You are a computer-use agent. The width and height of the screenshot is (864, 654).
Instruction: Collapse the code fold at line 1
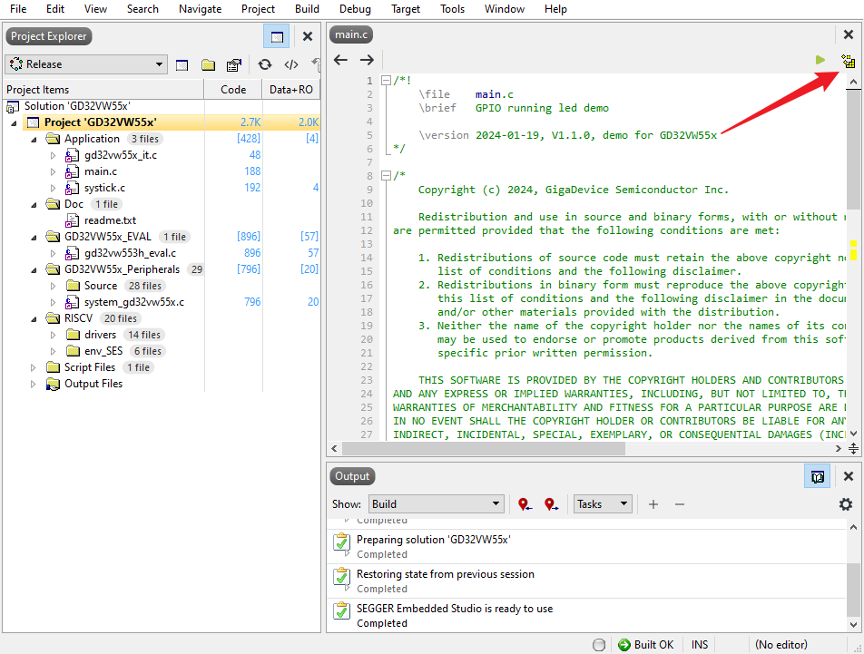pyautogui.click(x=386, y=81)
